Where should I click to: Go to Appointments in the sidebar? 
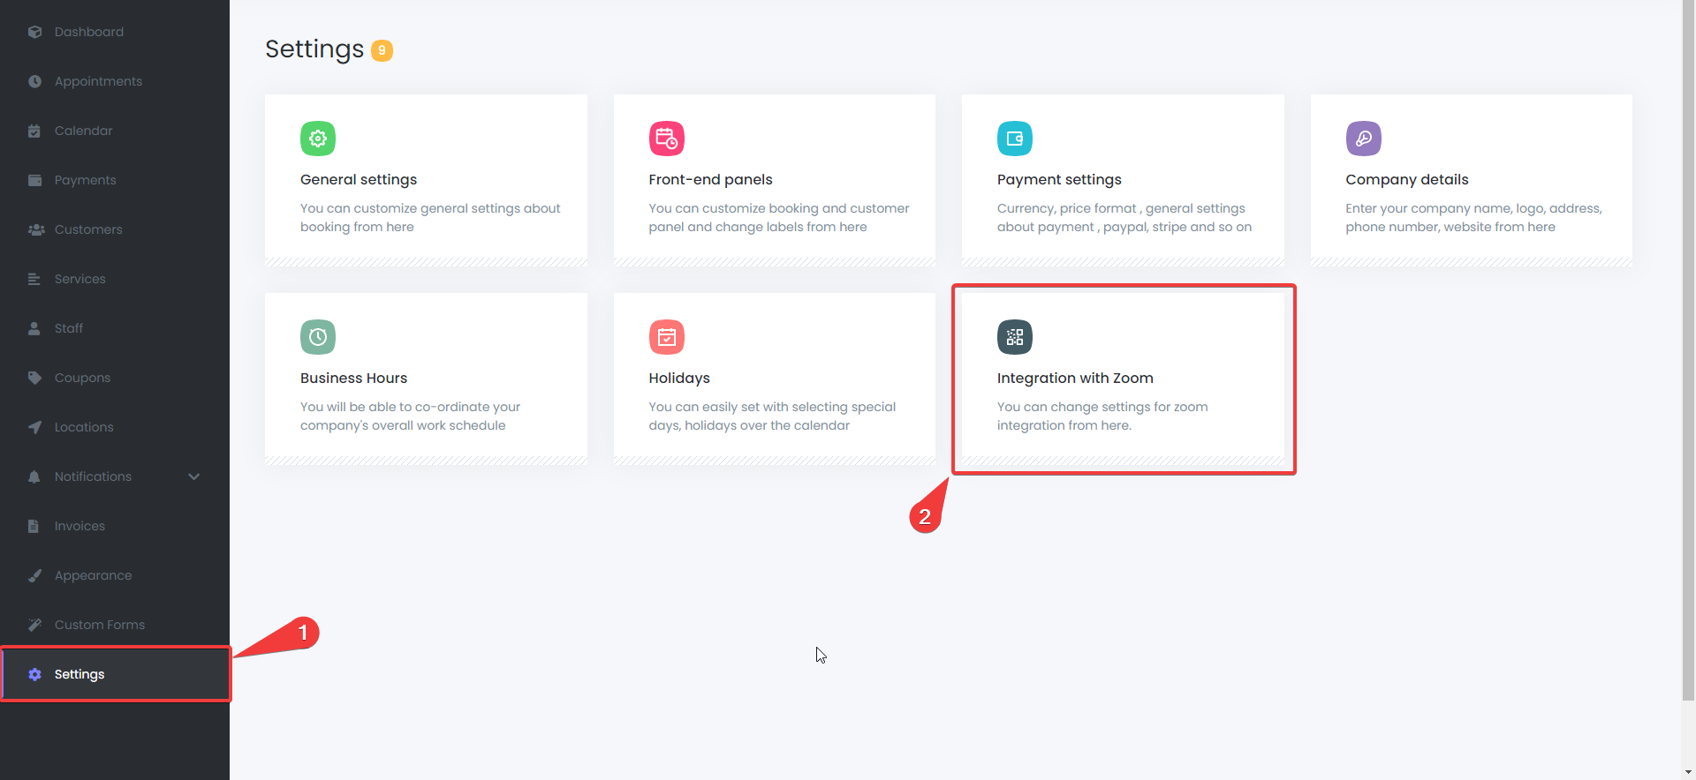pos(98,81)
